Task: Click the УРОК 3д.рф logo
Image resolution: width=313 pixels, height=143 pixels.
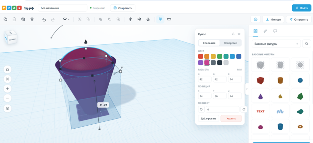Action: click(18, 8)
